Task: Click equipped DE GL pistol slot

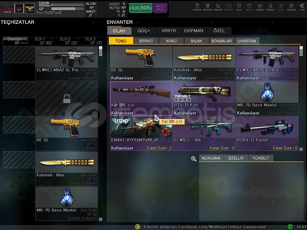Action: [x=67, y=134]
